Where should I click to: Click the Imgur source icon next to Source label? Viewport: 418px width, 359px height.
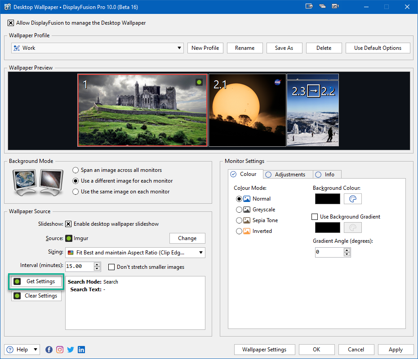pos(68,238)
